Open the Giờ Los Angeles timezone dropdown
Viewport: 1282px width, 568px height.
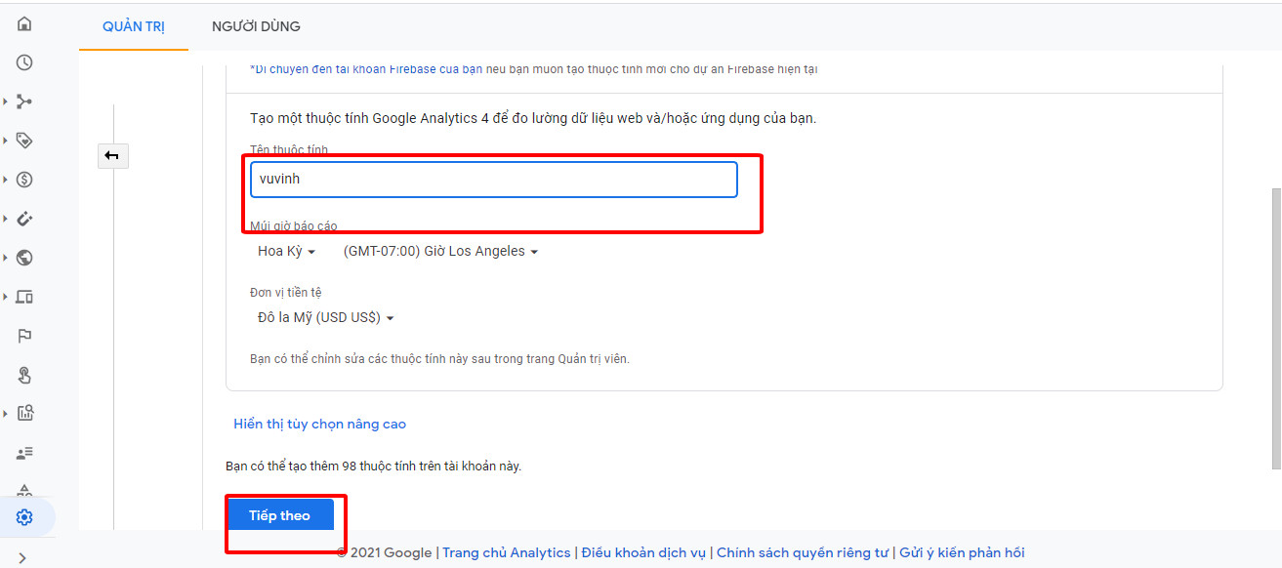point(440,252)
